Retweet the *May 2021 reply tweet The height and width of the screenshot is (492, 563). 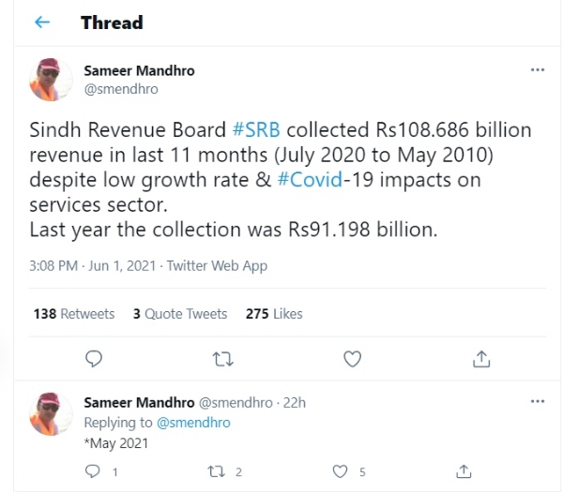click(x=216, y=471)
